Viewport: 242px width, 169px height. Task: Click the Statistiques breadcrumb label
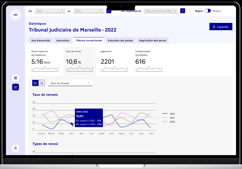[37, 24]
